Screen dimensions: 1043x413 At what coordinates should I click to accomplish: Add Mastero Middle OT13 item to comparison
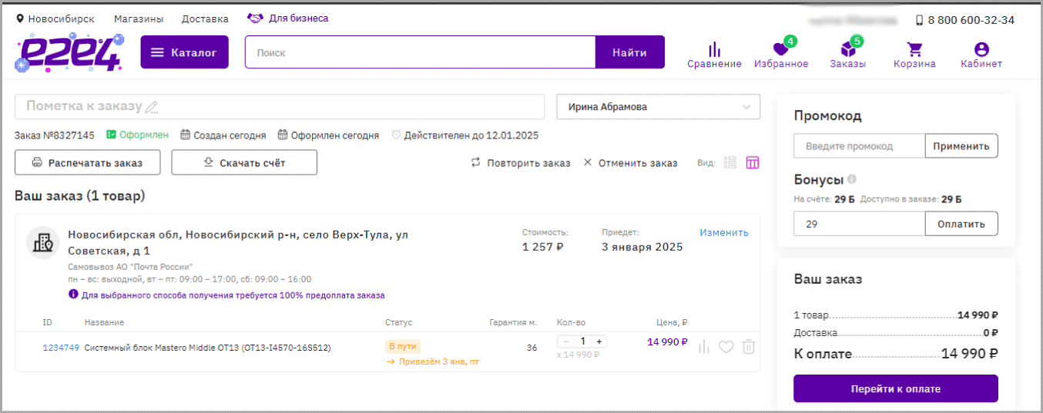[704, 348]
